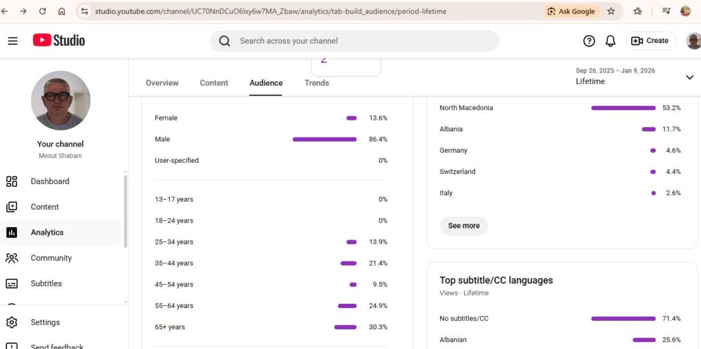The height and width of the screenshot is (349, 701).
Task: Open Subtitles in the sidebar
Action: pyautogui.click(x=46, y=283)
